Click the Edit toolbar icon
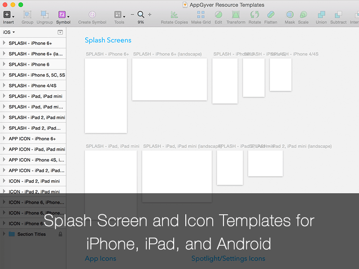The height and width of the screenshot is (269, 359). coord(219,15)
